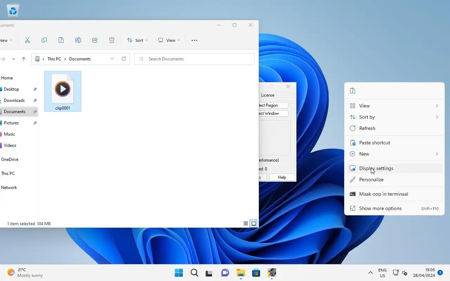This screenshot has width=450, height=281.
Task: Open the Chat app from the taskbar
Action: [225, 273]
